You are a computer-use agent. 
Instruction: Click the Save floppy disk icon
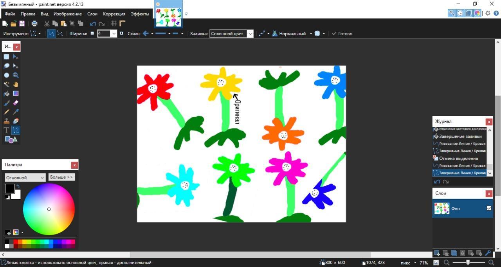[22, 23]
